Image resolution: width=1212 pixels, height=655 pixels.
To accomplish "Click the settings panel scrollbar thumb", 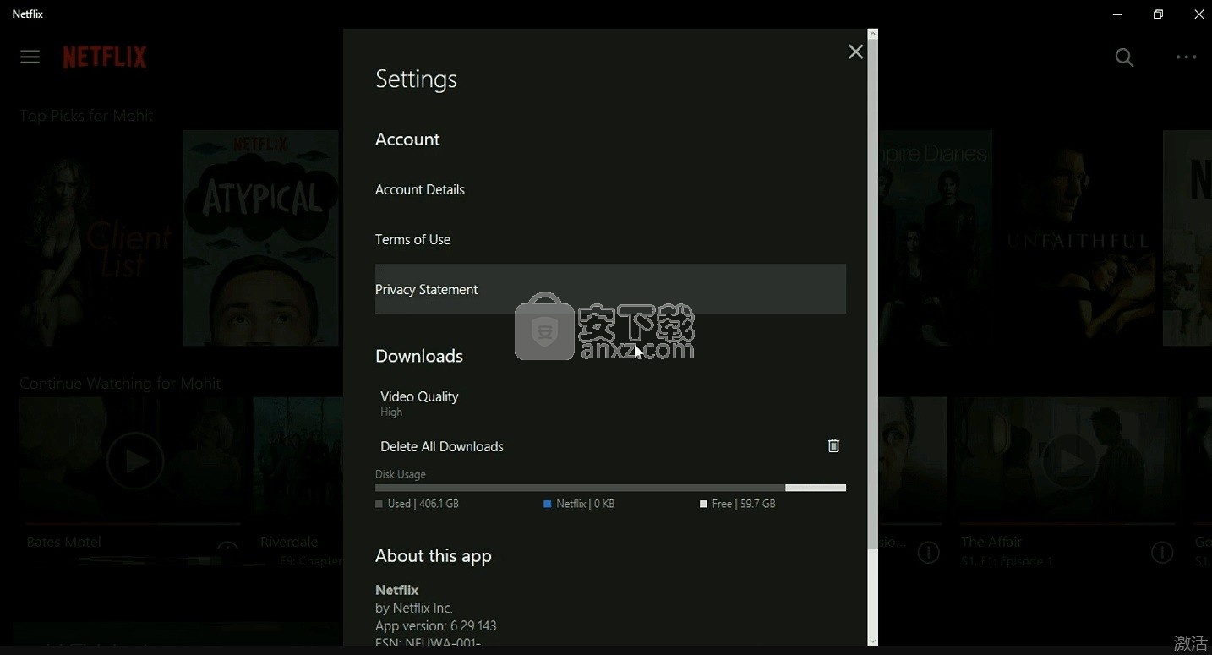I will [x=873, y=294].
